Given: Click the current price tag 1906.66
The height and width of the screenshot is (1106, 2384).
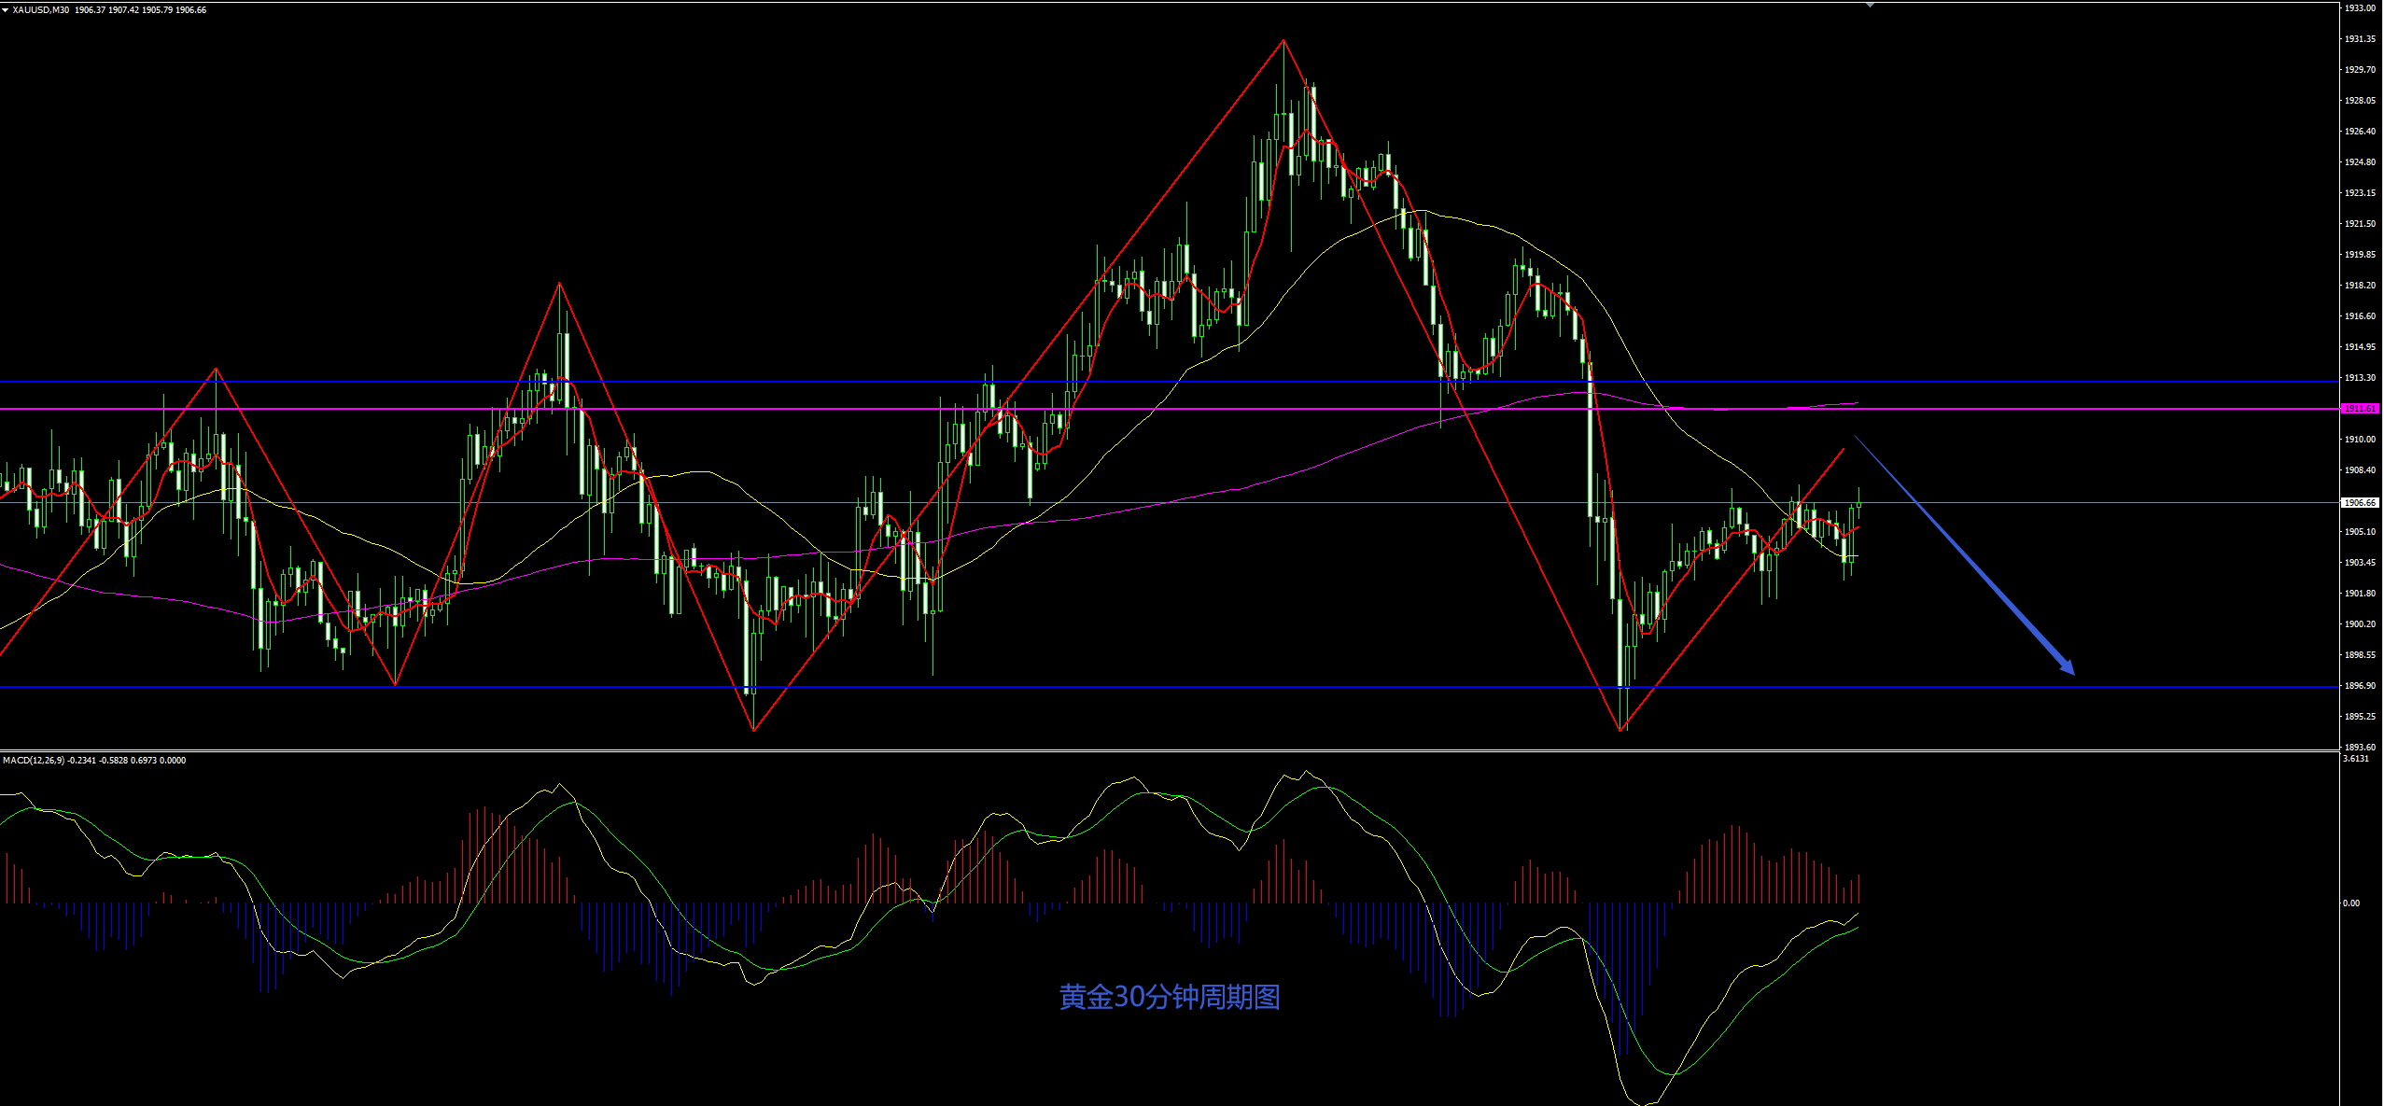Looking at the screenshot, I should tap(2360, 502).
